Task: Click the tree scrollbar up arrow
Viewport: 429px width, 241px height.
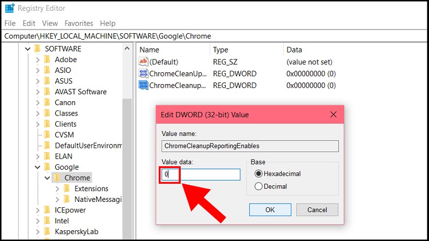Action: point(127,49)
